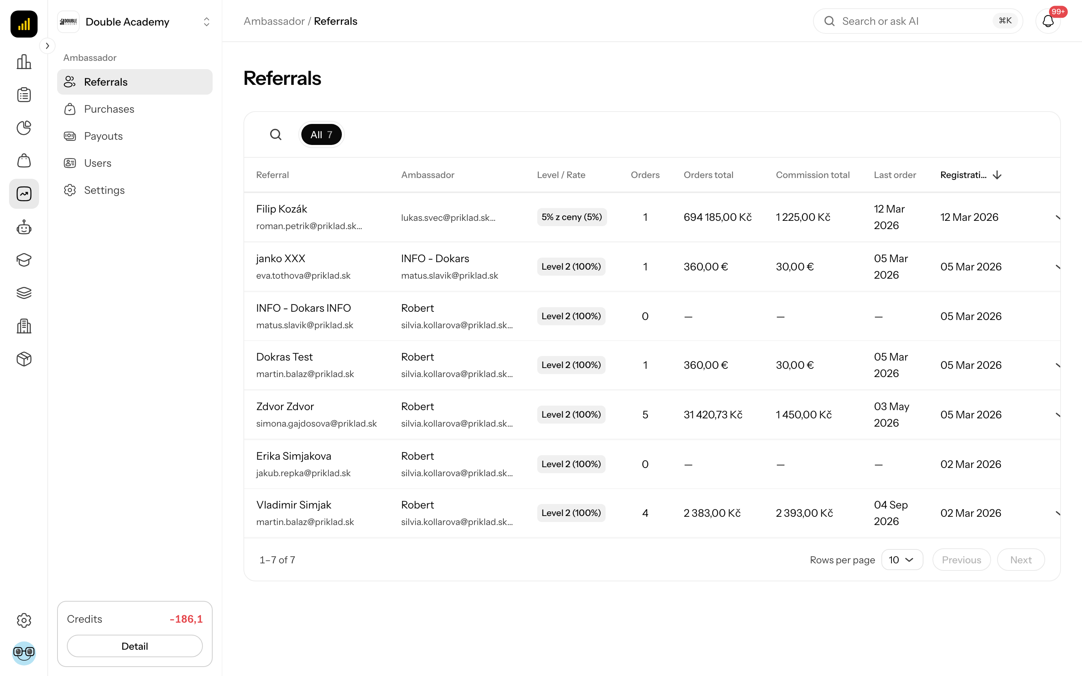Expand the collapsed sidebar chevron
The height and width of the screenshot is (676, 1082).
coord(47,45)
